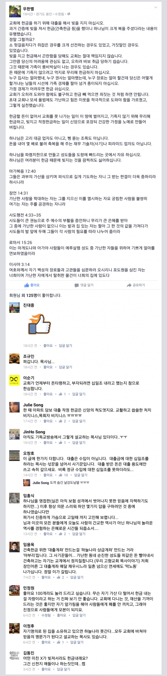Open 우한별's profile picture

(15, 11)
